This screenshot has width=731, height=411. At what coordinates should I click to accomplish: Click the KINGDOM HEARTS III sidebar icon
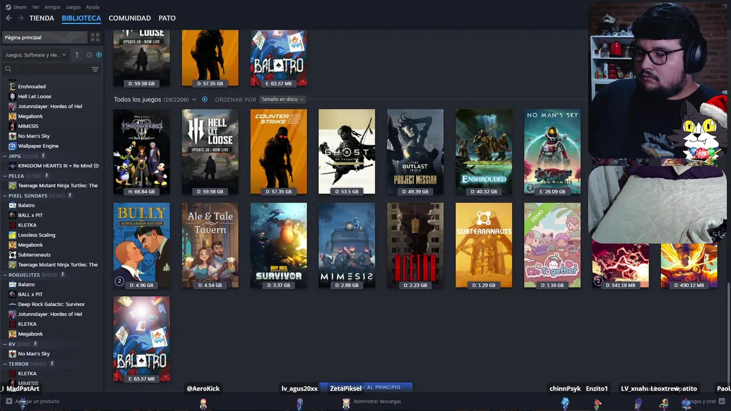(x=13, y=166)
